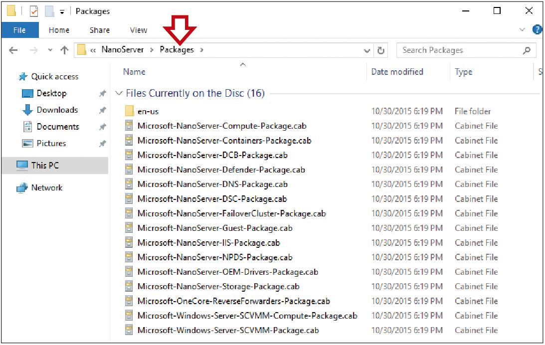Unpin Downloads using its pin icon
This screenshot has width=545, height=345.
102,110
